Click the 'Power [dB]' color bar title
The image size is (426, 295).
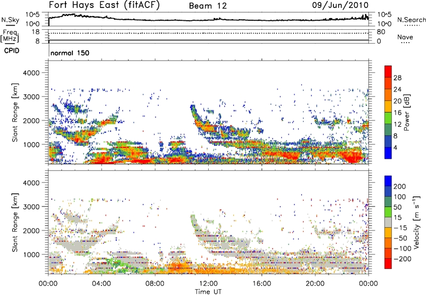pos(406,112)
